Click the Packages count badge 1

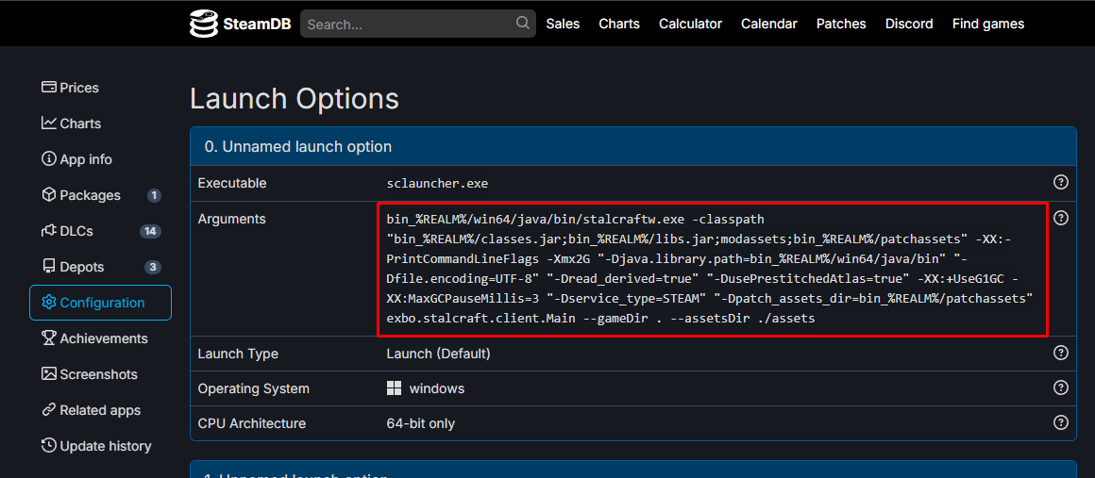154,195
